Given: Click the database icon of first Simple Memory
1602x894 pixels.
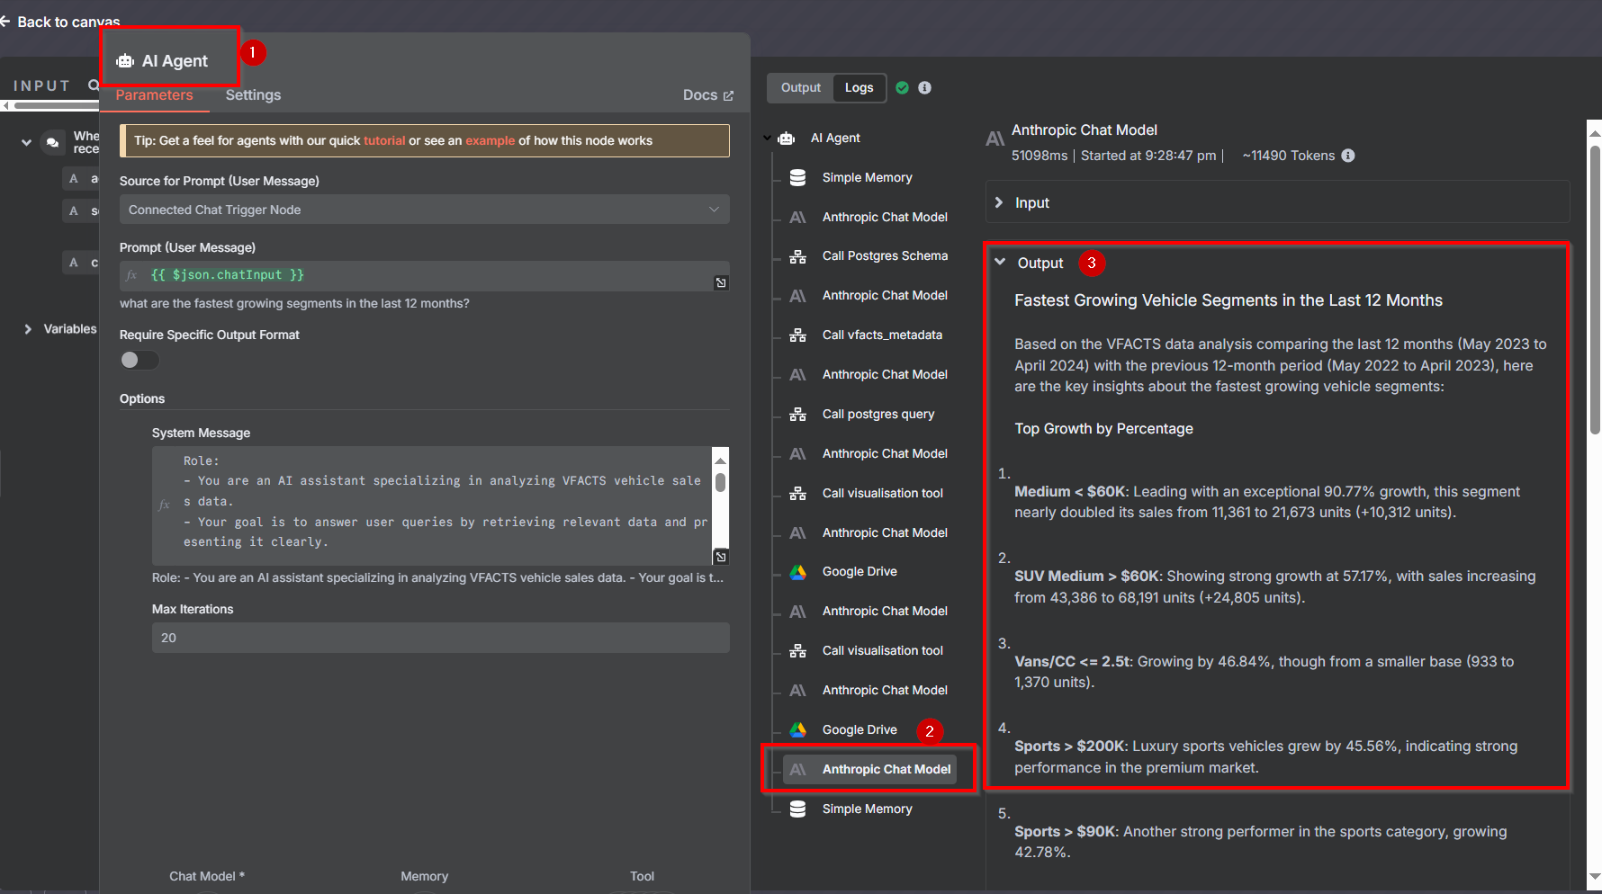Looking at the screenshot, I should coord(798,178).
